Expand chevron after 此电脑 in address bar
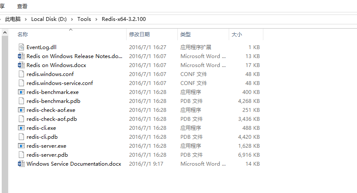Screen dimensions: 357x193 26,19
